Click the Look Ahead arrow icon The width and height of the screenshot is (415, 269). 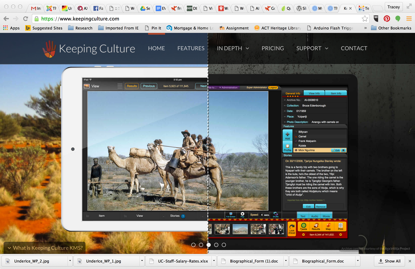(x=292, y=229)
